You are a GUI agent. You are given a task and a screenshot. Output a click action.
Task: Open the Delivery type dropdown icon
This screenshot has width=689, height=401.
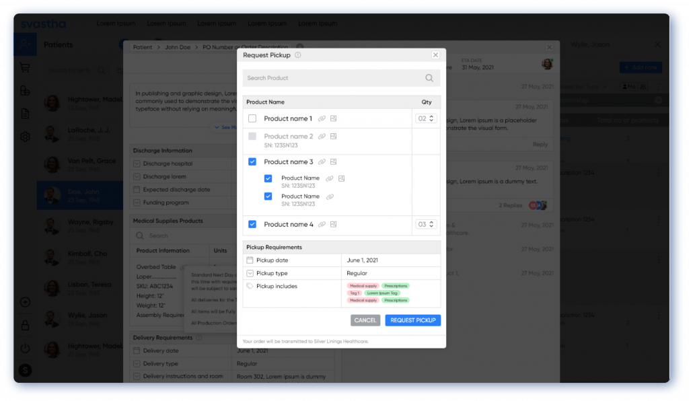click(137, 364)
